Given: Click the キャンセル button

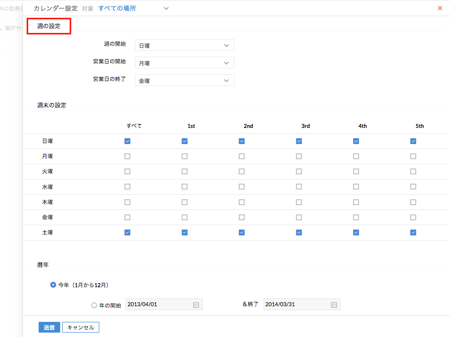Looking at the screenshot, I should coord(81,327).
